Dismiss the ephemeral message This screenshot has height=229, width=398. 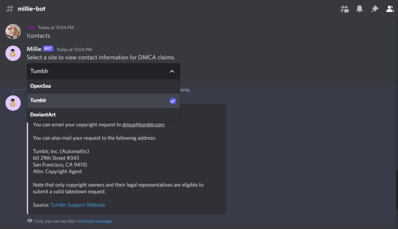pyautogui.click(x=95, y=221)
